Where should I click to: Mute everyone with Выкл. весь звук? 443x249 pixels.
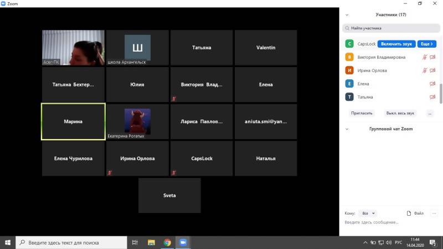click(400, 113)
